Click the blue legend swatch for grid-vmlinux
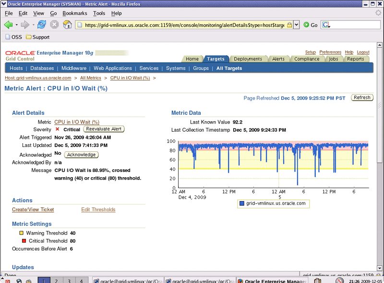Image resolution: width=384 pixels, height=283 pixels. point(242,204)
